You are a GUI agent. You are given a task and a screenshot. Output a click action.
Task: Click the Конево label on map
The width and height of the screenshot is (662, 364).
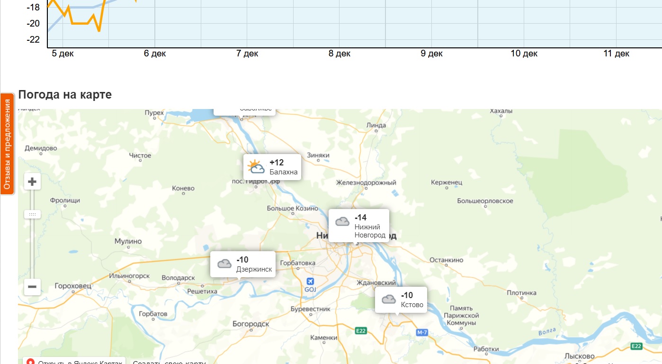183,188
